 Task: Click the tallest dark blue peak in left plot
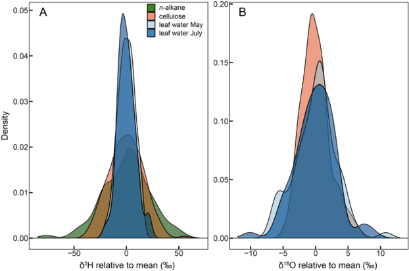[123, 20]
